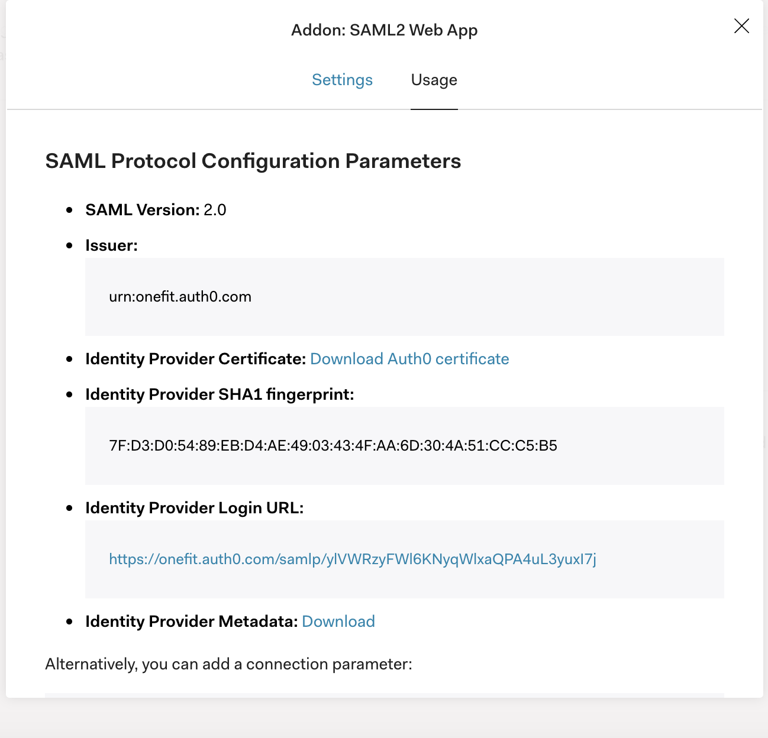Image resolution: width=768 pixels, height=738 pixels.
Task: Click the Addon: SAML2 Web App title
Action: (x=384, y=30)
